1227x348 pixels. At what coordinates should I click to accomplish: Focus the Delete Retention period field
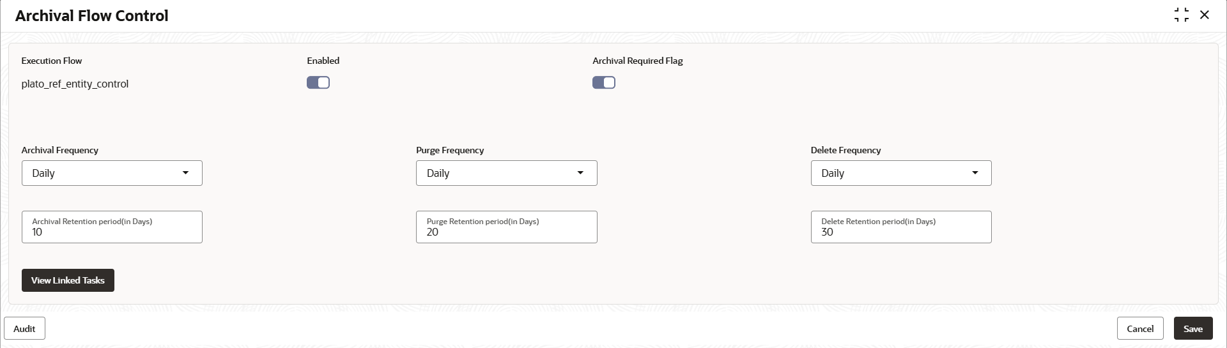(901, 227)
